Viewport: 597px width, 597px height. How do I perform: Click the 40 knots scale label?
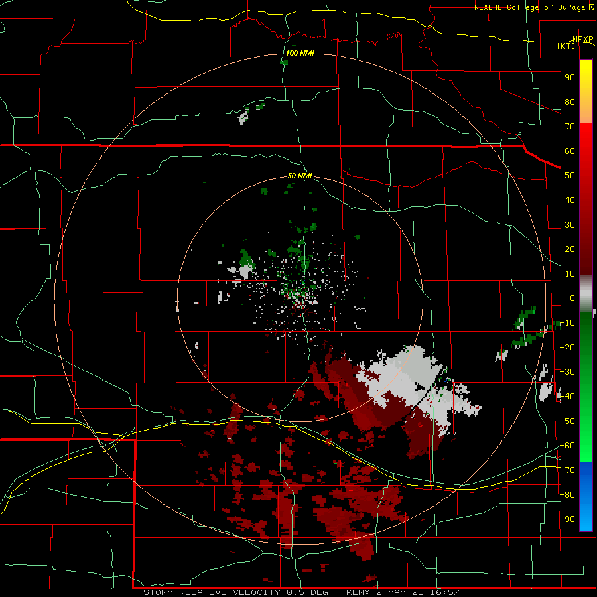click(570, 200)
